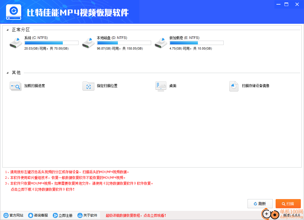Click the user icon beside 立即注册
304x220 pixels.
[55, 215]
